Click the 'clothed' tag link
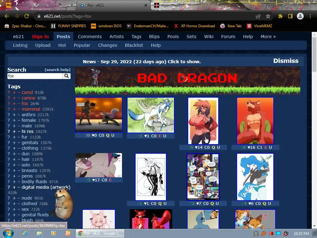The image size is (317, 238). pyautogui.click(x=29, y=204)
